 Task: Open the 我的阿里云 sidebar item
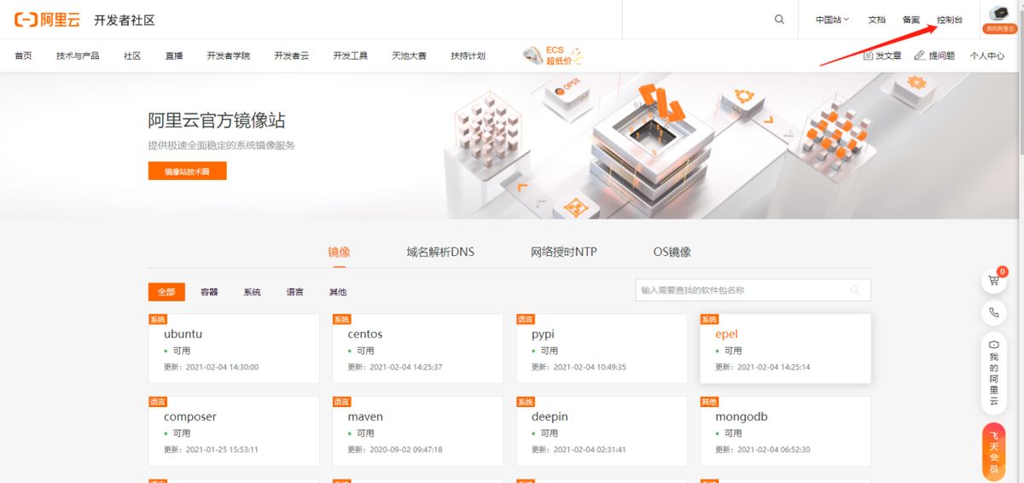pos(994,374)
